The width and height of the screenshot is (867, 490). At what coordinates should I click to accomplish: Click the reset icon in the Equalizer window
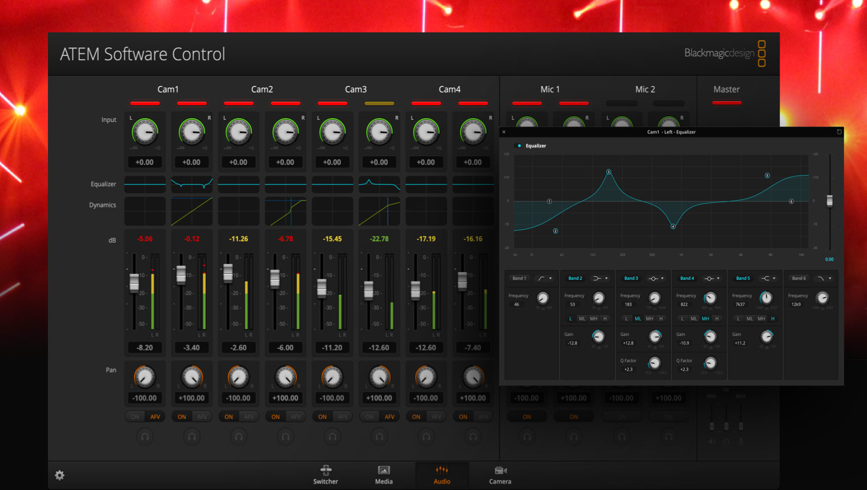pos(839,132)
